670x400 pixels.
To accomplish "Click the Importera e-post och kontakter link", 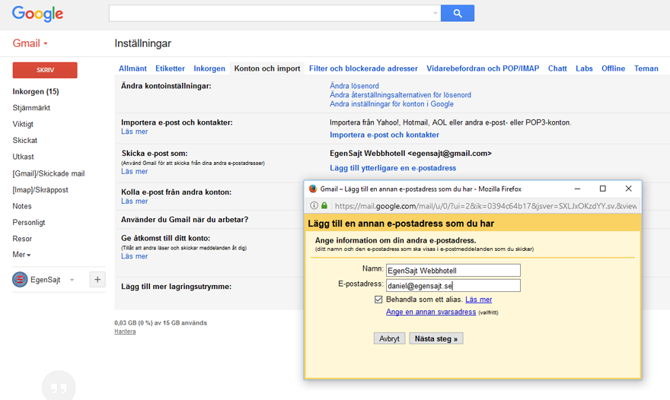I will [x=384, y=135].
